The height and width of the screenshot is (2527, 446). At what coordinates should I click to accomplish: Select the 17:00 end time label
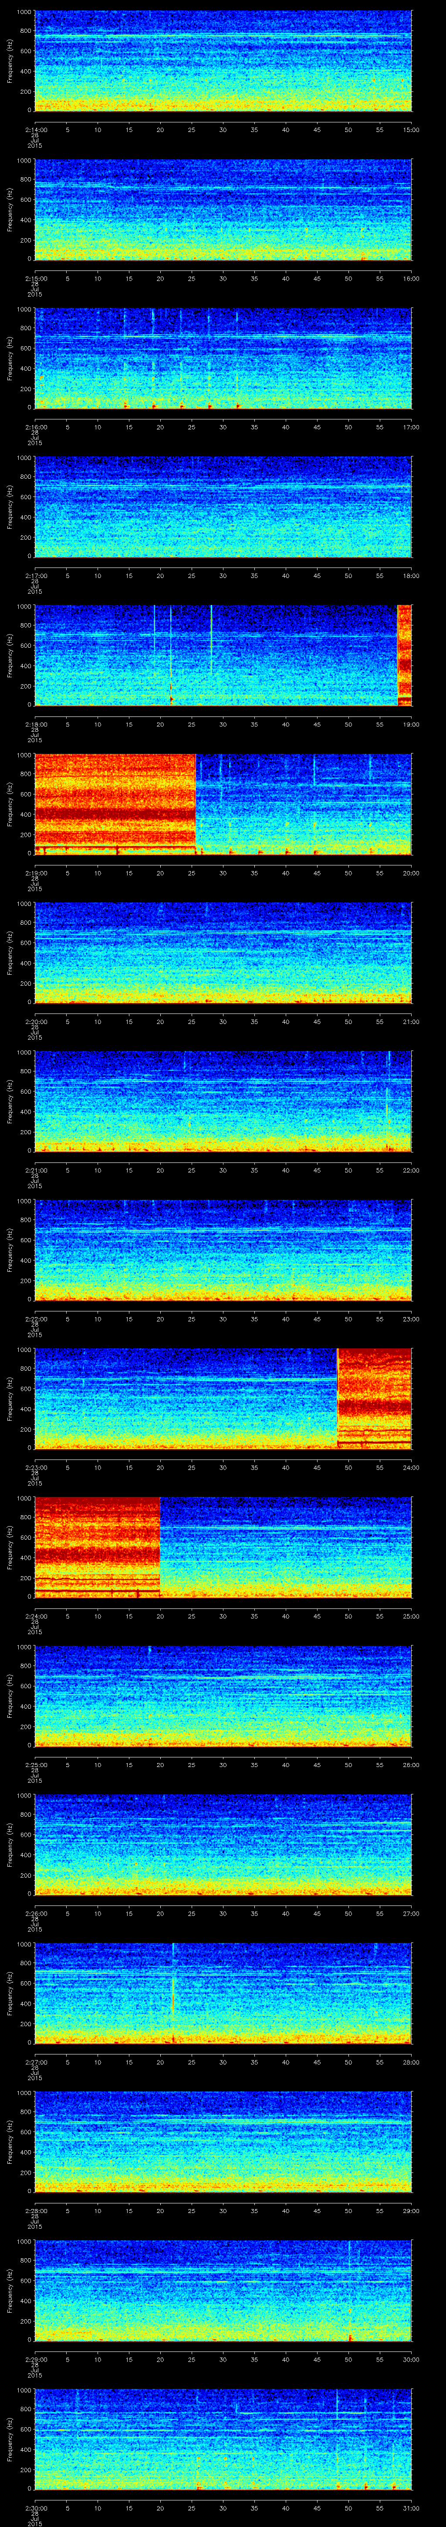411,427
